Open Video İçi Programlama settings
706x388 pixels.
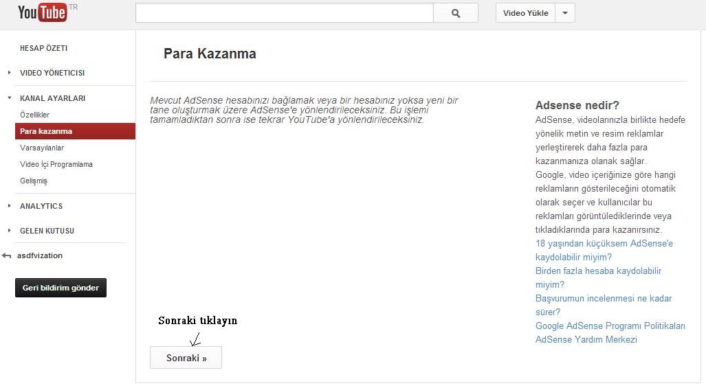tap(56, 164)
